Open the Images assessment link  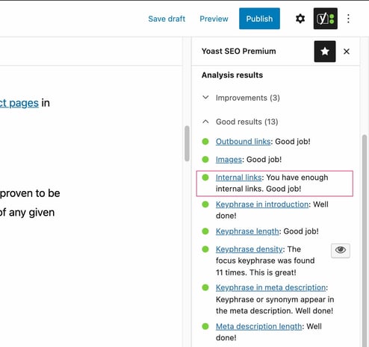[x=229, y=160]
